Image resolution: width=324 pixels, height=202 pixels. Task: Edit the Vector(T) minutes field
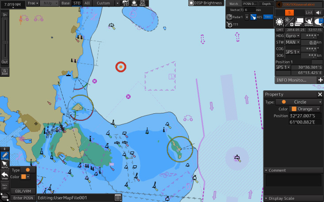[x=250, y=10]
